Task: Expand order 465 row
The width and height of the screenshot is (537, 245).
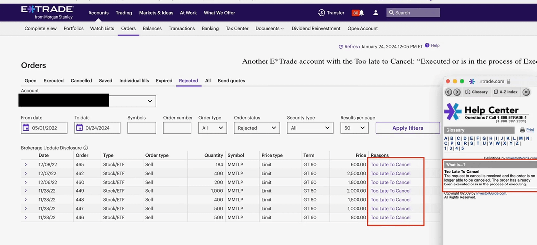Action: coord(26,165)
